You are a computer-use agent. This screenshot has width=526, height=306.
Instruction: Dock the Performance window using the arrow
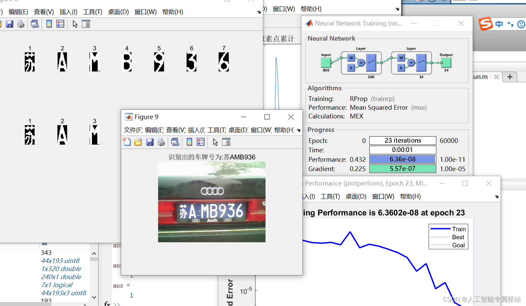[496, 197]
